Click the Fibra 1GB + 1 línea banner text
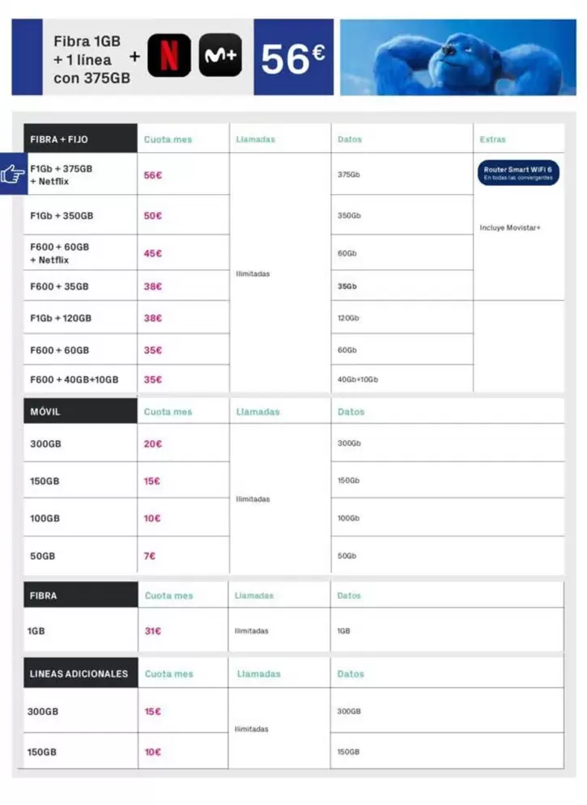Image resolution: width=587 pixels, height=805 pixels. point(91,59)
